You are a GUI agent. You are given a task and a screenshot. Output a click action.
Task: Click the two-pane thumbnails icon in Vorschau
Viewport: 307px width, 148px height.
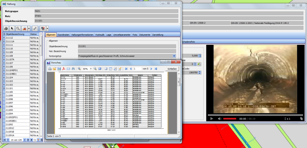point(111,69)
